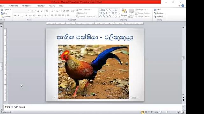Select the jungle fowl picture on slide
Image resolution: width=204 pixels, height=114 pixels.
[94, 72]
